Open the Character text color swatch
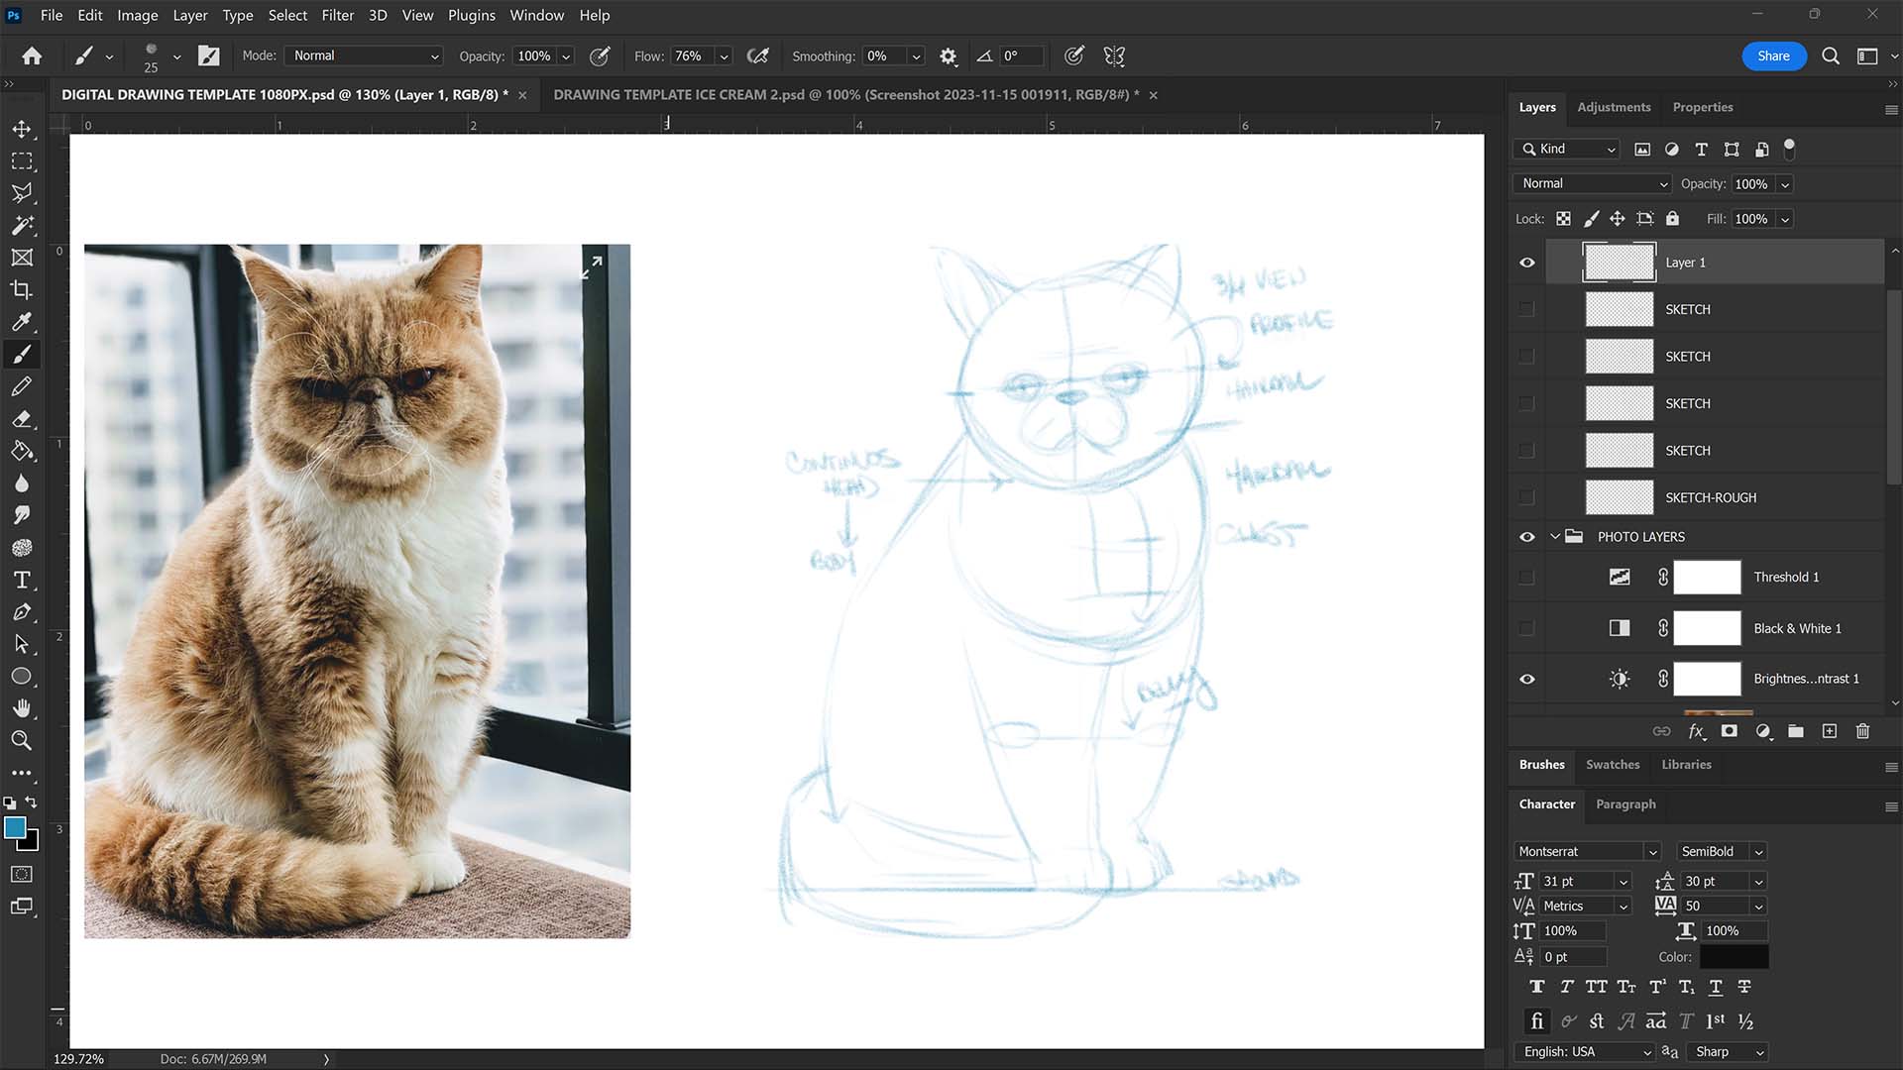Viewport: 1903px width, 1070px height. tap(1734, 957)
